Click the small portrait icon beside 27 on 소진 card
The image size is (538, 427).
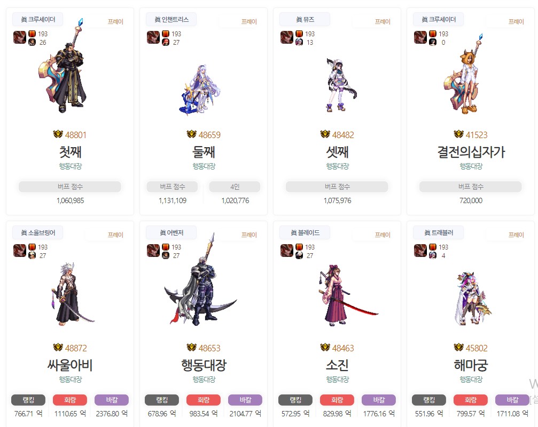(x=299, y=255)
